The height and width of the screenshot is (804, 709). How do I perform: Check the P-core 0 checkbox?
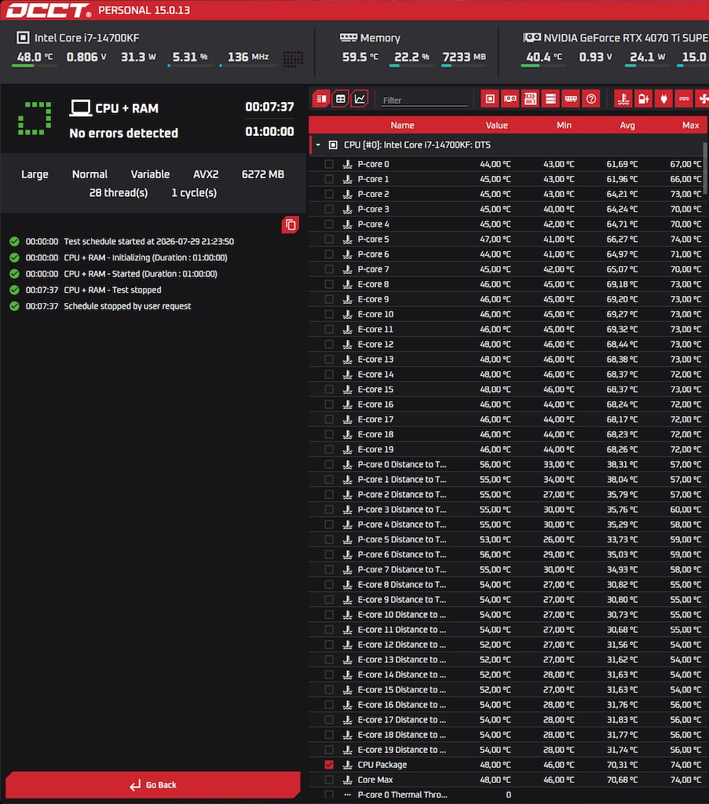(329, 164)
